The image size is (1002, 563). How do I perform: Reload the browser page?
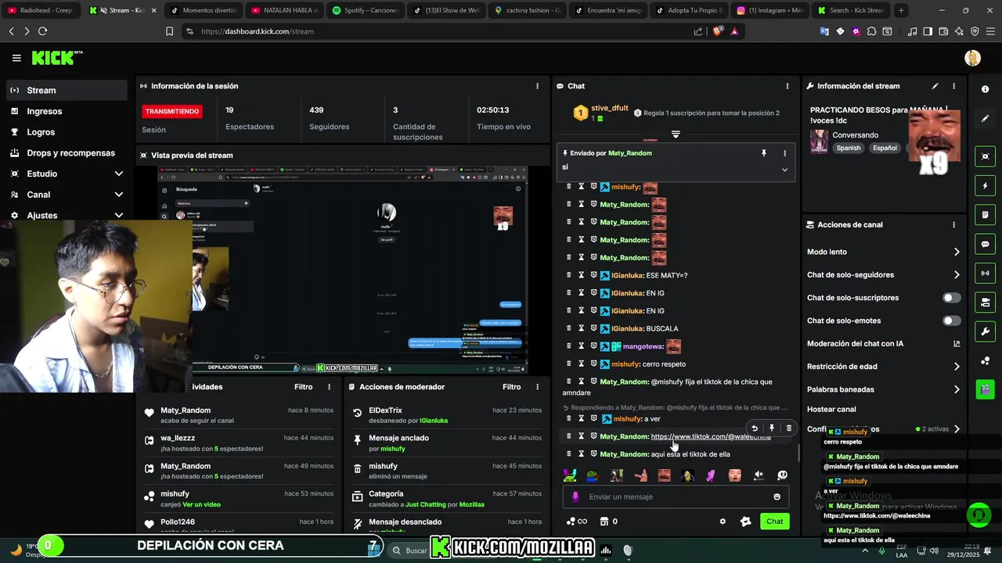(x=42, y=31)
